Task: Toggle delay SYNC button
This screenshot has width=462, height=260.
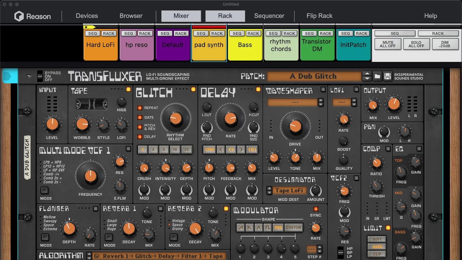Action: coord(209,149)
